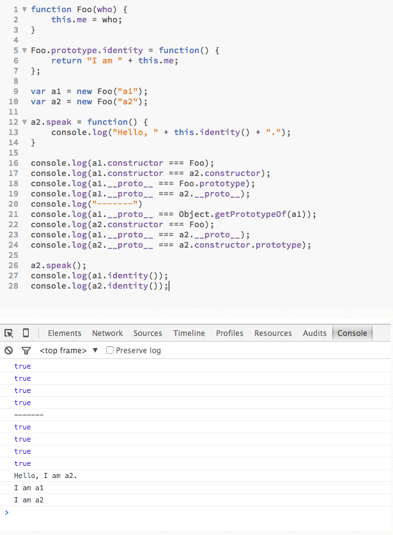Click the dashed separator console output line
Screen dimensions: 393x535
[x=29, y=415]
